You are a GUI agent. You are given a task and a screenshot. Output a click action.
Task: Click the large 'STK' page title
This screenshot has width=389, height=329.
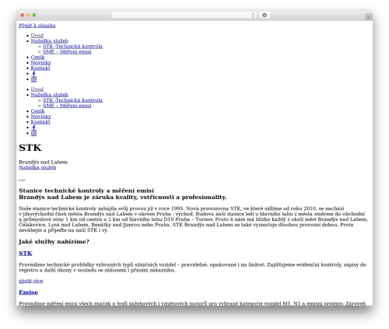pos(30,148)
